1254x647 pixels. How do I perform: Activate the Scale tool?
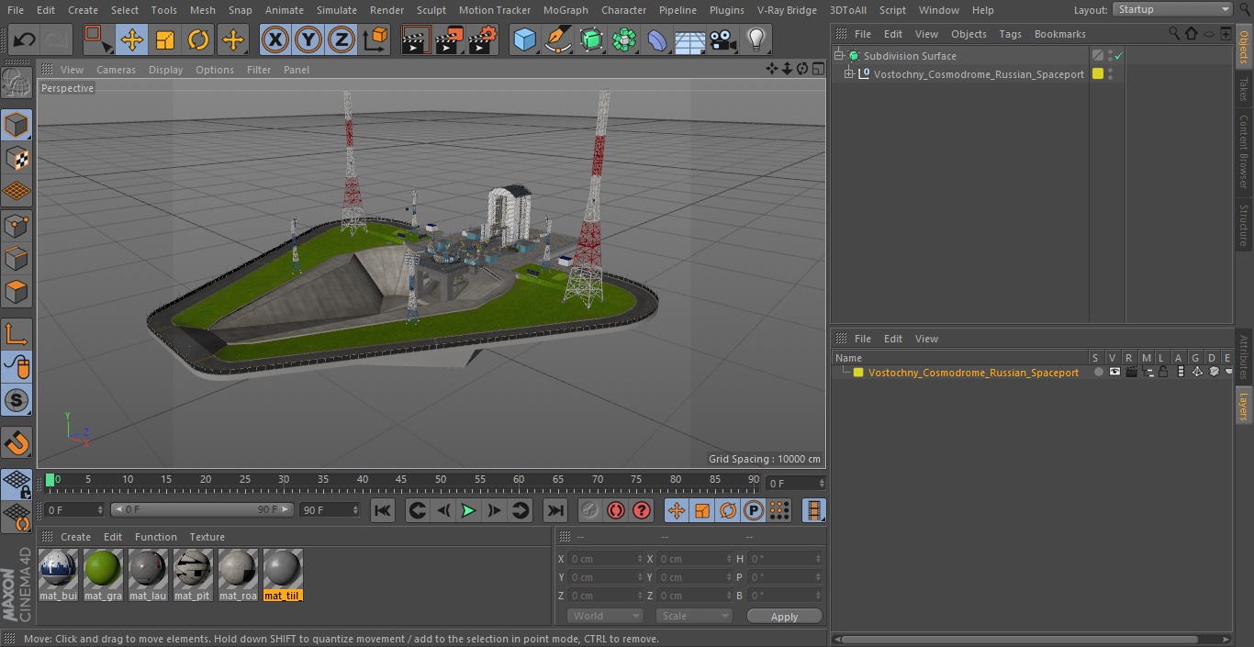(x=165, y=39)
